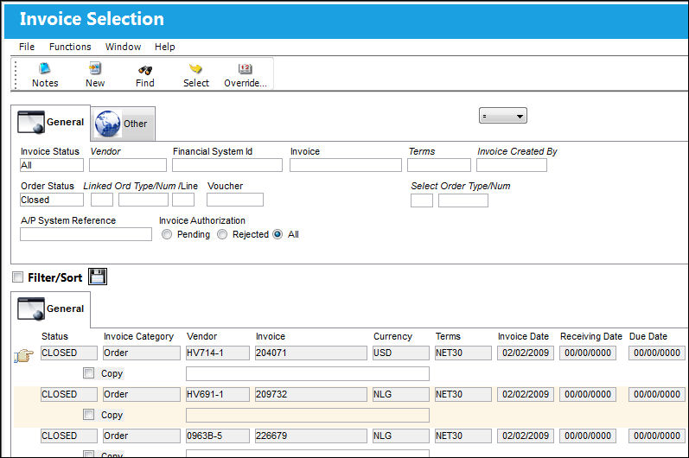Click invoice number 226679
689x458 pixels.
[310, 436]
